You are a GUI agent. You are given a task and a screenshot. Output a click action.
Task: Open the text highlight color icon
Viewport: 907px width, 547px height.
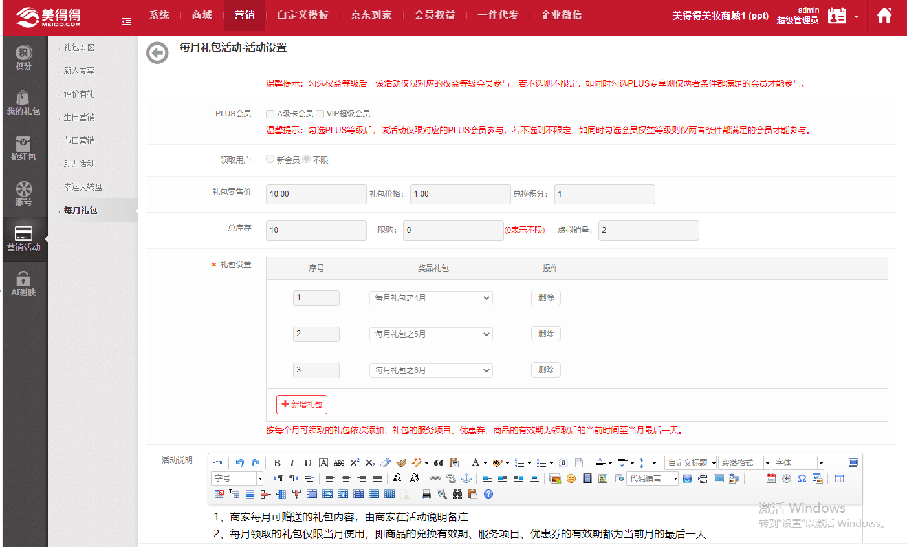tap(497, 463)
